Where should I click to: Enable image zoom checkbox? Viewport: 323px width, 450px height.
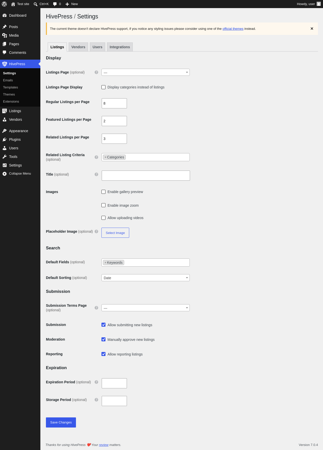103,205
